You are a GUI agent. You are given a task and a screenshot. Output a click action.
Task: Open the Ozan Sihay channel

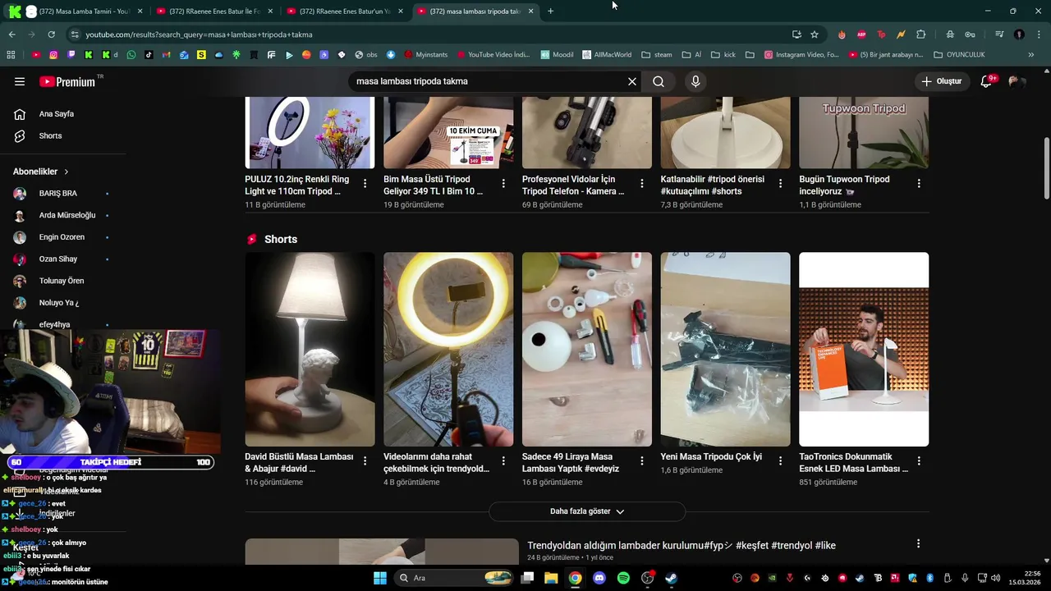tap(63, 259)
